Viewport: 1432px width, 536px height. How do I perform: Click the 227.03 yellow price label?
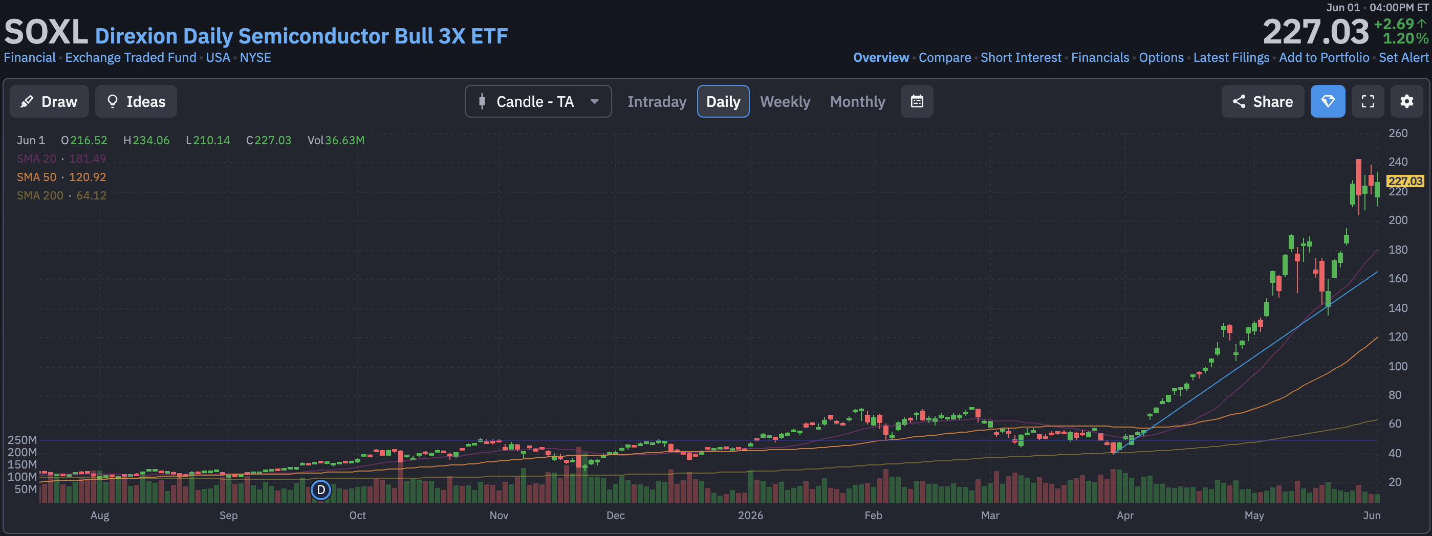click(x=1405, y=181)
